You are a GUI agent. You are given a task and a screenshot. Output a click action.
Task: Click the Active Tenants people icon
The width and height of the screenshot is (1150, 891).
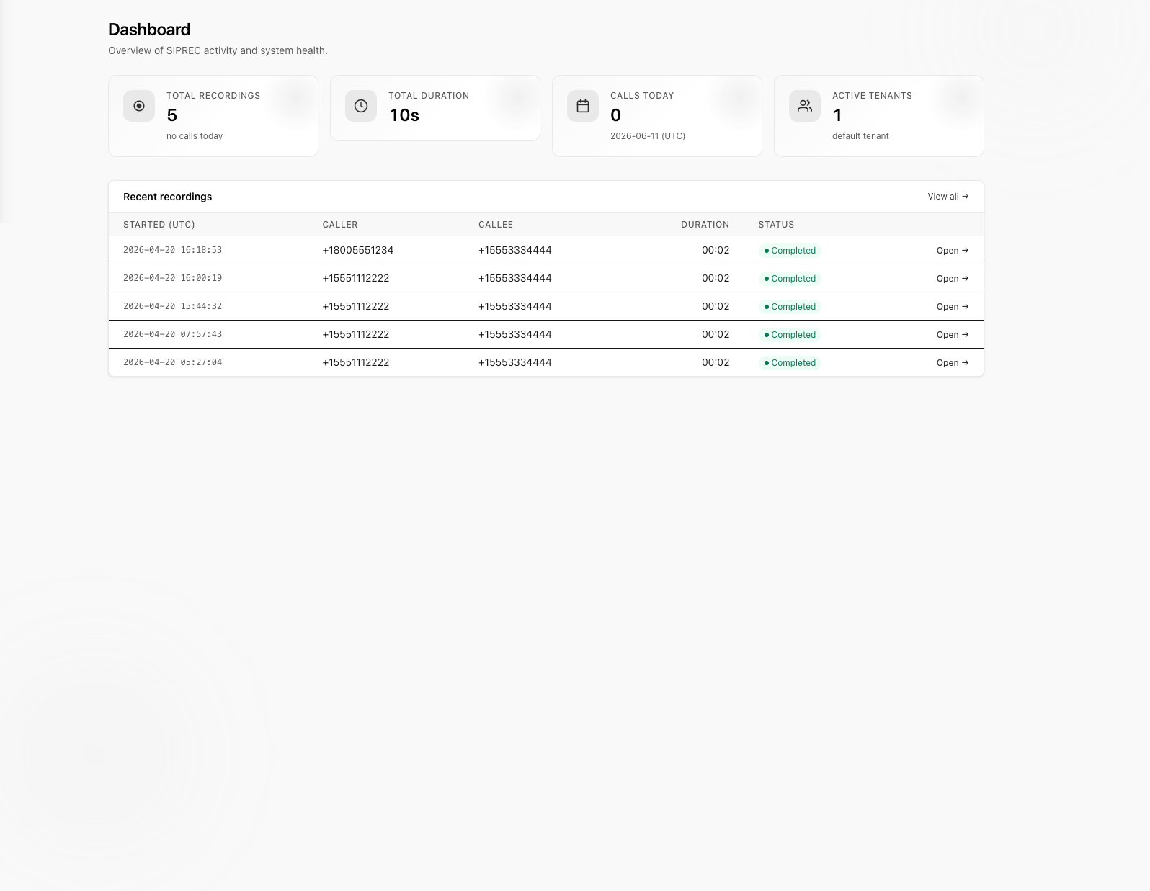(805, 106)
